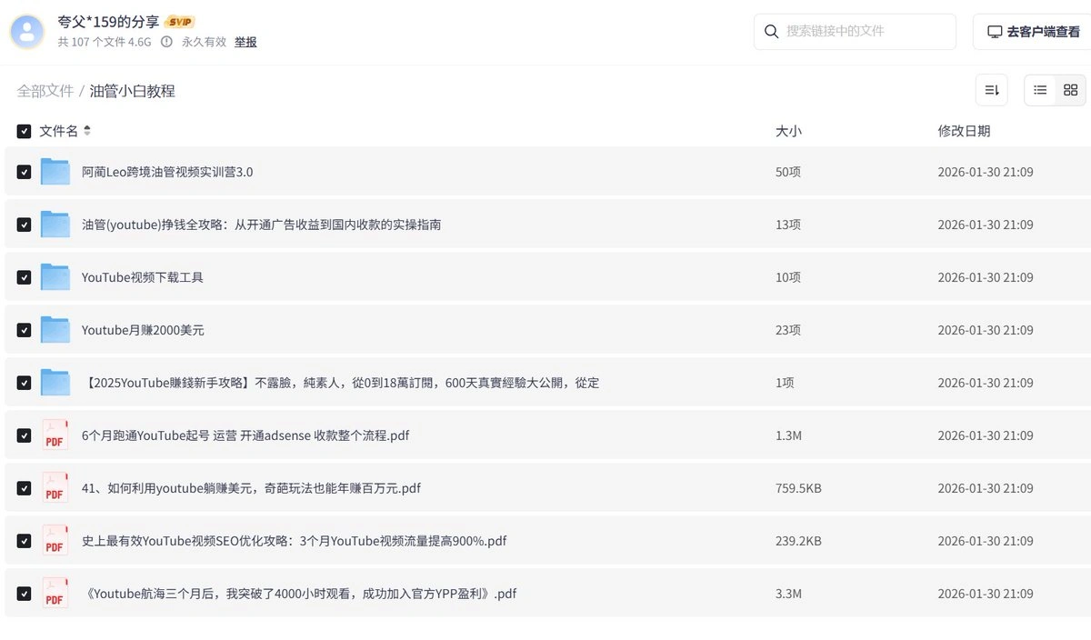Viewport: 1091px width, 640px height.
Task: Click the PDF icon of the SEO优化攻略 file
Action: (55, 540)
